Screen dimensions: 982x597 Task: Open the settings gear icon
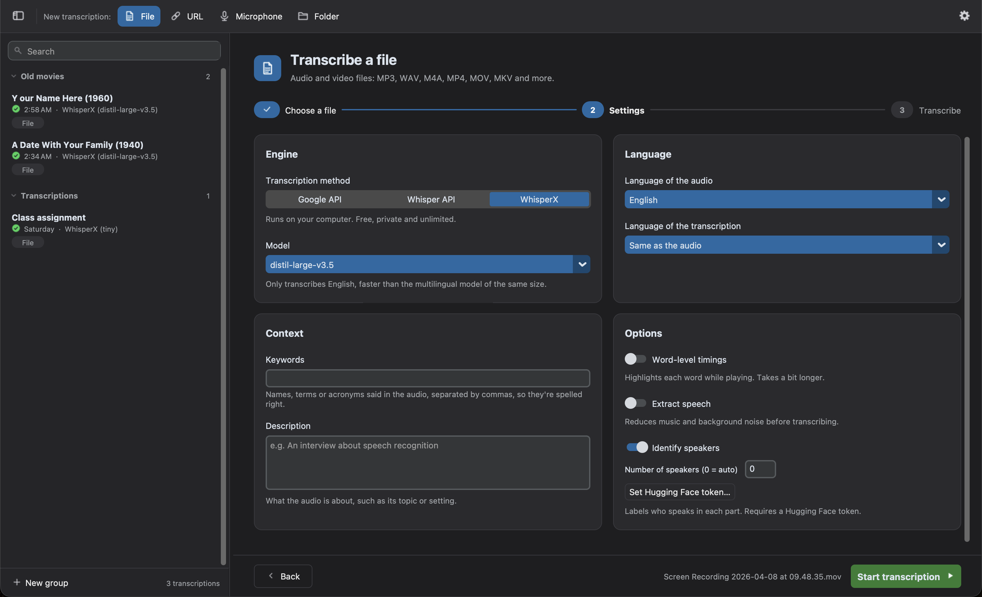click(964, 16)
